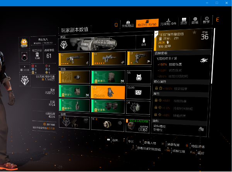Open the SHD watch 0061 slot
Screen dimensions: 232x172
(x=137, y=126)
